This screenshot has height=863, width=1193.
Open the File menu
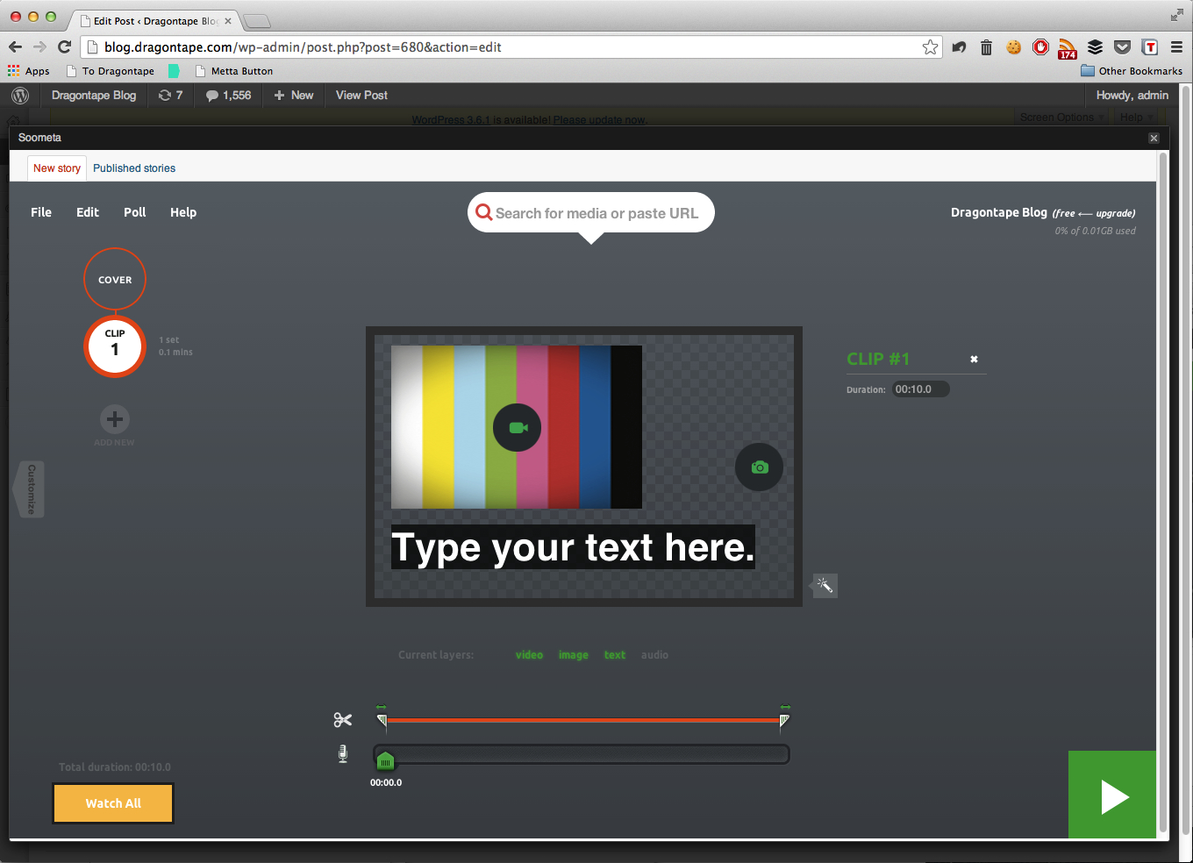coord(41,212)
